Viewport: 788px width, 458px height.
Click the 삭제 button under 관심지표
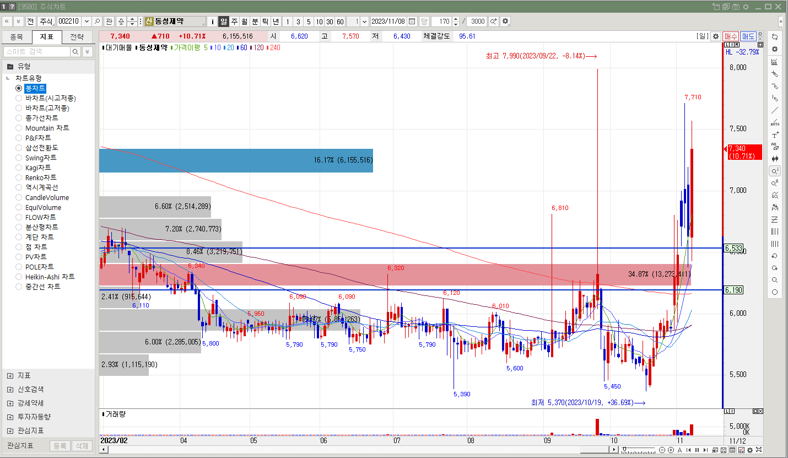click(82, 446)
